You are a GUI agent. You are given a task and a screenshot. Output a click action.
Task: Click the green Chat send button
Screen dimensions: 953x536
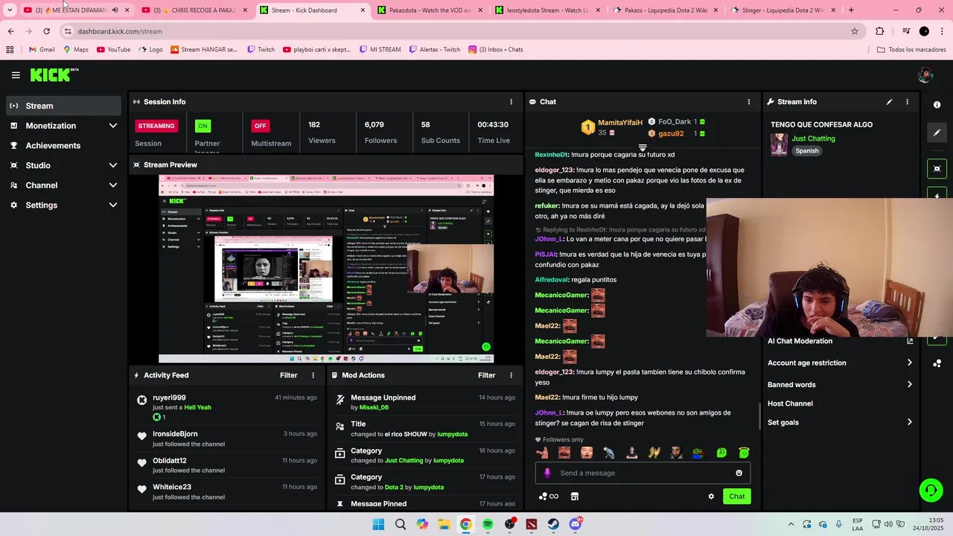click(x=736, y=497)
